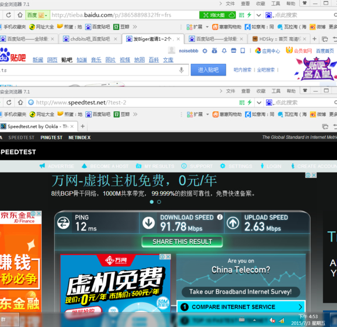The image size is (337, 327).
Task: Expand address dropdown in Tieba browser
Action: click(259, 15)
